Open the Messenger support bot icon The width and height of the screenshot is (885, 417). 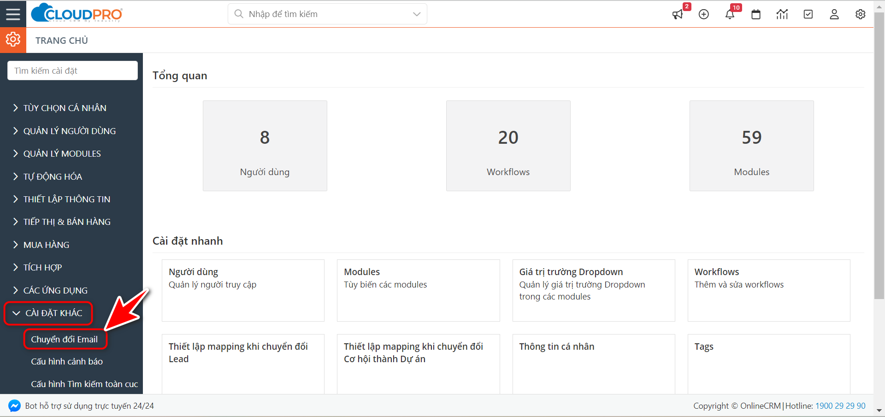coord(14,406)
